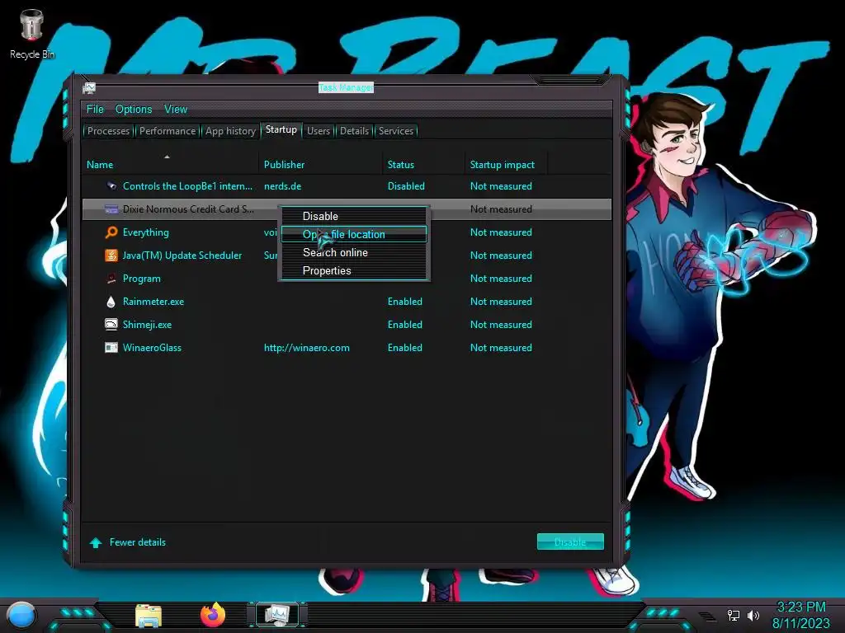
Task: Click the Fewer details link
Action: click(138, 542)
